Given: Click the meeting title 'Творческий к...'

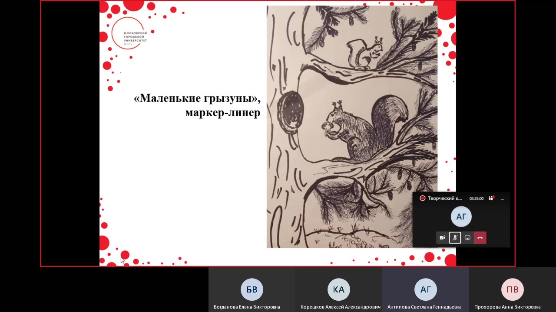Looking at the screenshot, I should tap(445, 198).
